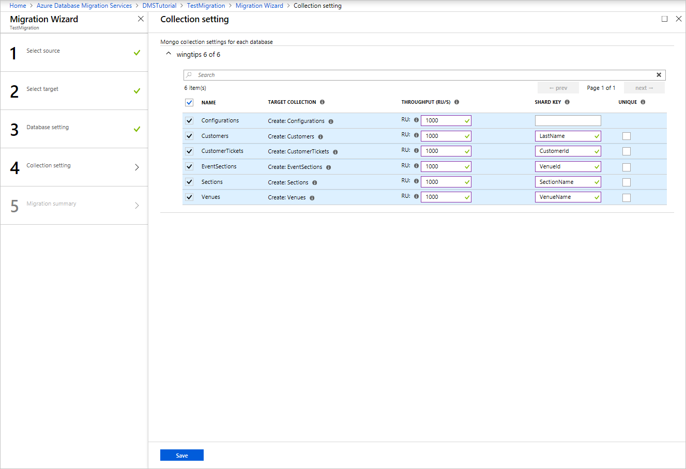This screenshot has height=469, width=686.
Task: Clear the search box with X icon
Action: (659, 75)
